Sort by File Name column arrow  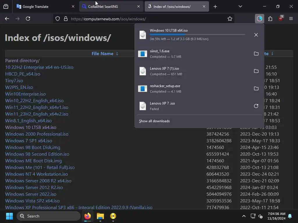click(x=117, y=53)
